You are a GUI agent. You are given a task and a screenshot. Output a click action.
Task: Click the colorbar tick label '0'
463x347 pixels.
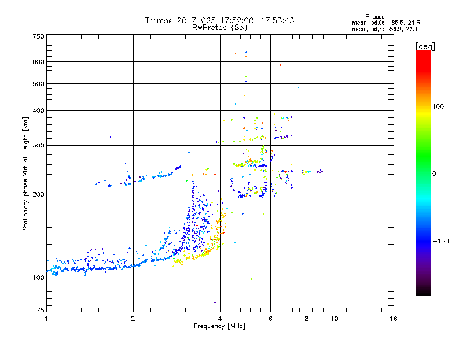point(434,174)
